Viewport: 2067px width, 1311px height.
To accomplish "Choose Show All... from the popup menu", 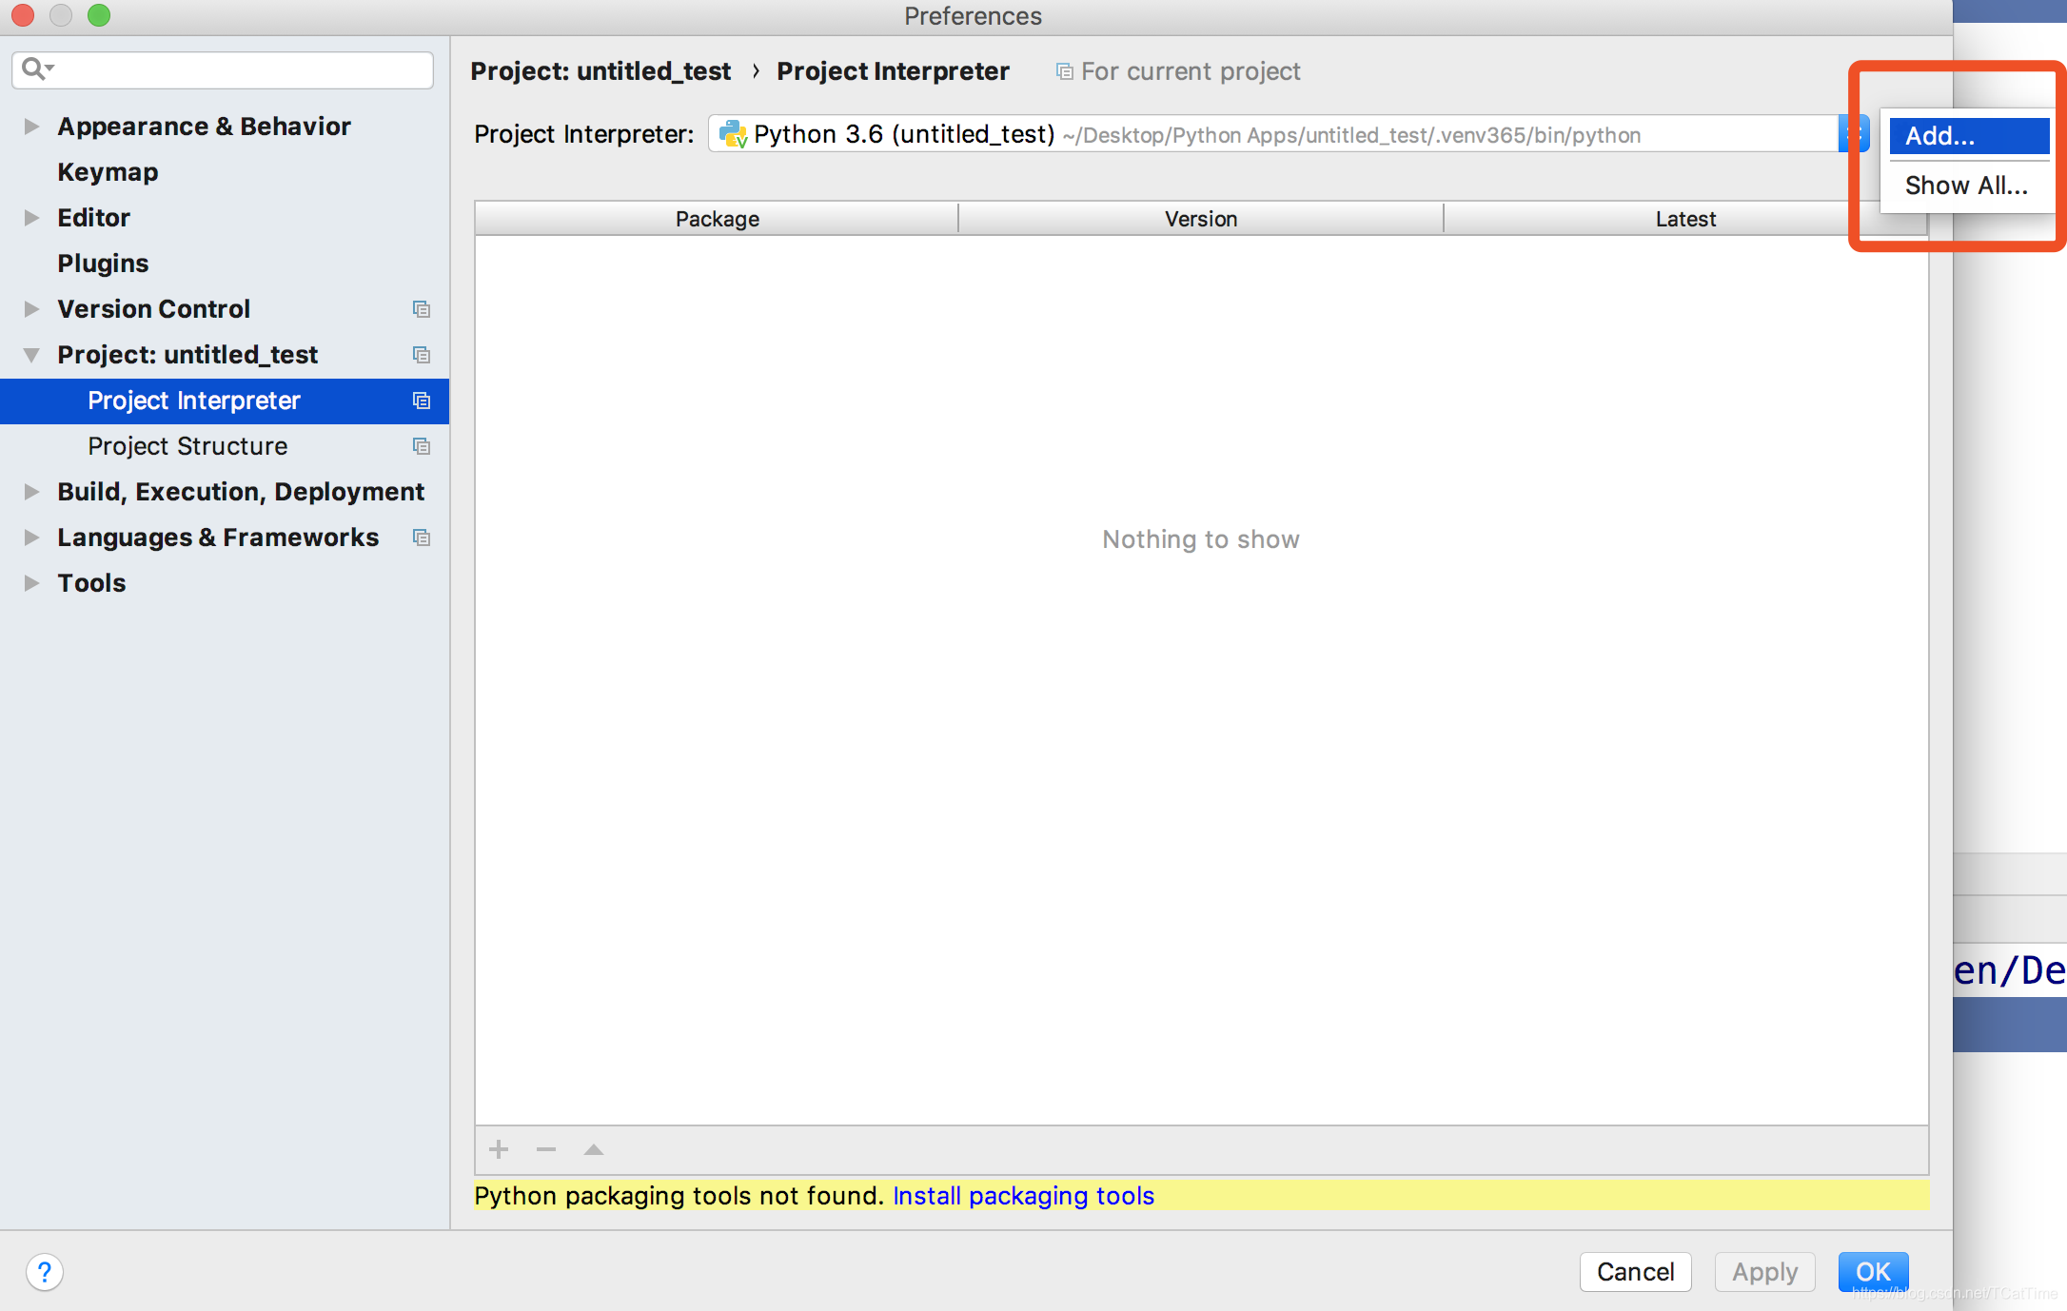I will [1966, 186].
